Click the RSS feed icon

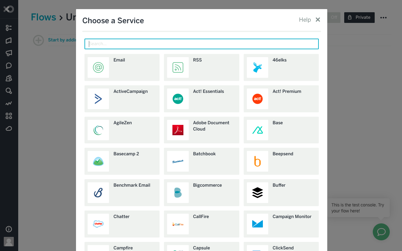click(178, 67)
